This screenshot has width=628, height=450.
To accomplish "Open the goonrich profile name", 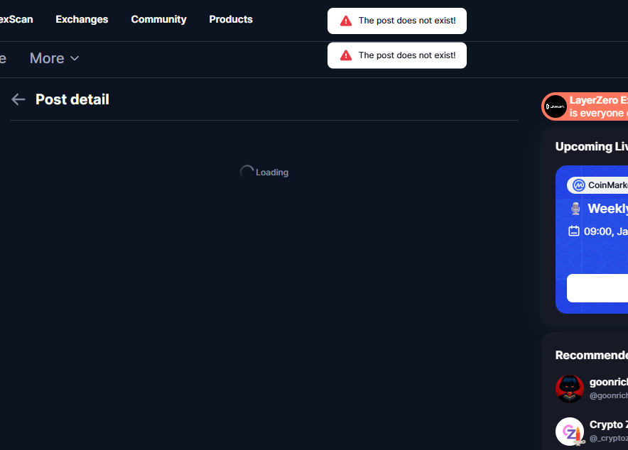I will pyautogui.click(x=608, y=382).
